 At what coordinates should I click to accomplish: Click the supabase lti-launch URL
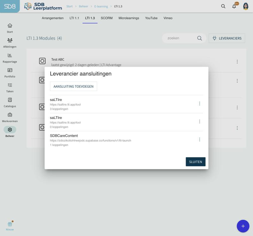pyautogui.click(x=90, y=140)
